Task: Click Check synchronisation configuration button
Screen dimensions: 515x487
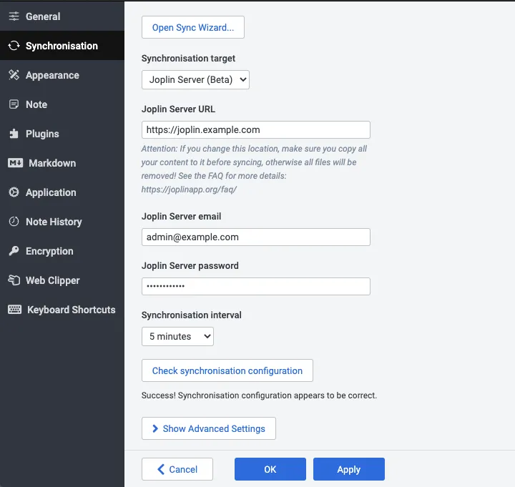Action: [227, 370]
